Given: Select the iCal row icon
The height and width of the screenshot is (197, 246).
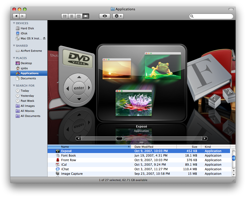Looking at the screenshot, I should [58, 165].
